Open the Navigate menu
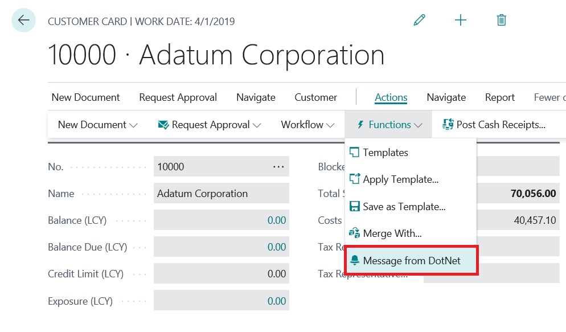The height and width of the screenshot is (332, 566). pos(256,97)
